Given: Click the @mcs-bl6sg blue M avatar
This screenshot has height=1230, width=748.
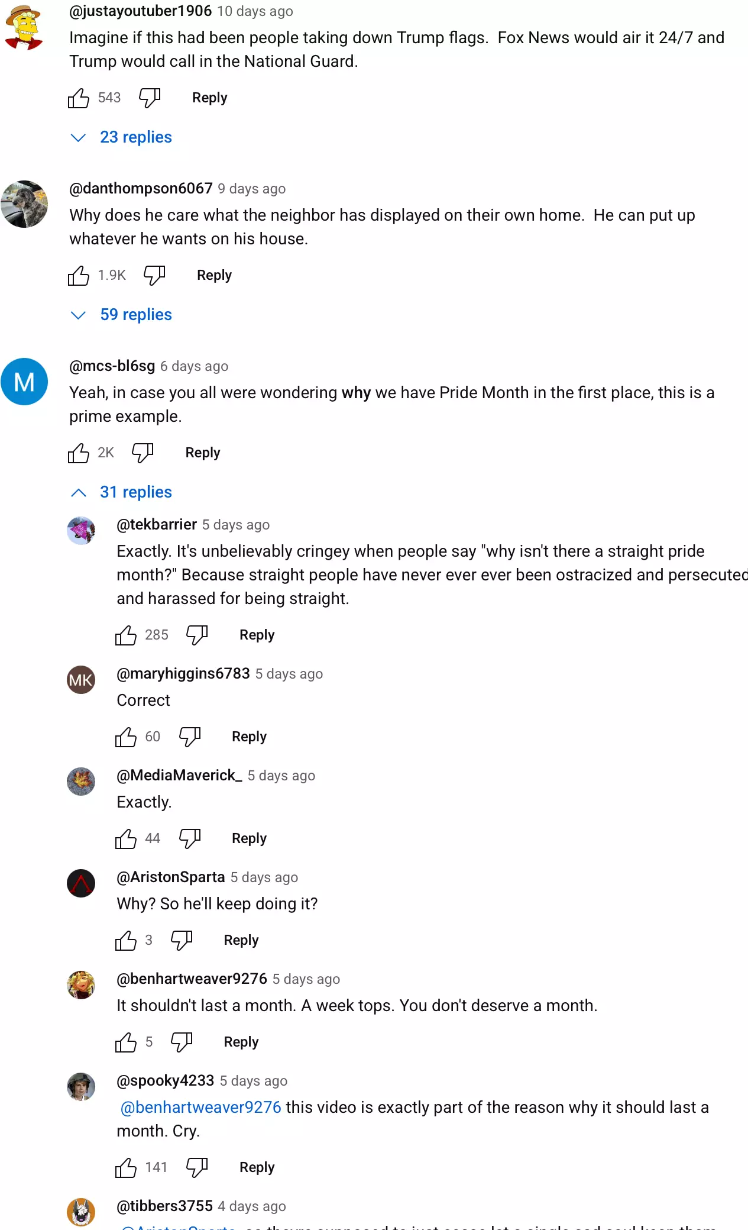Looking at the screenshot, I should [x=24, y=382].
